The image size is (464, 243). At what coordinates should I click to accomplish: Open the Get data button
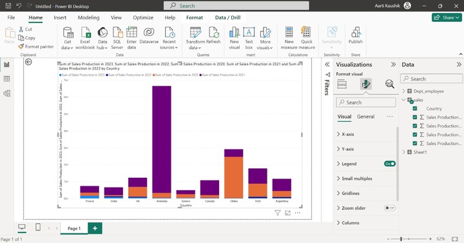(x=68, y=38)
